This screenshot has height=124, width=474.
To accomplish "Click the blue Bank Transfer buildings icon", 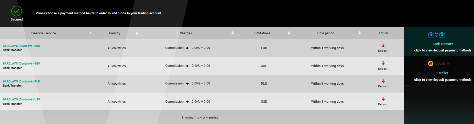I will [436, 35].
